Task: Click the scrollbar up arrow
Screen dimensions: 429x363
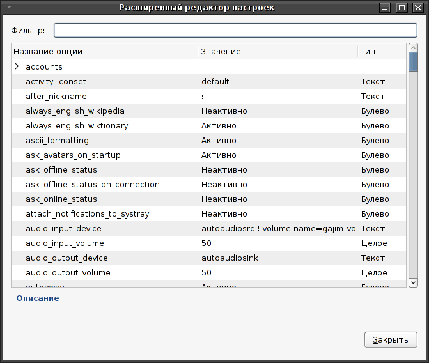Action: point(413,47)
